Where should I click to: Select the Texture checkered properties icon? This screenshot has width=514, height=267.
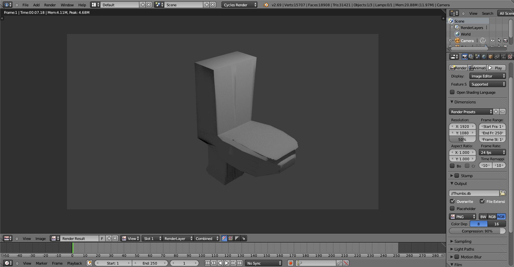[x=510, y=57]
